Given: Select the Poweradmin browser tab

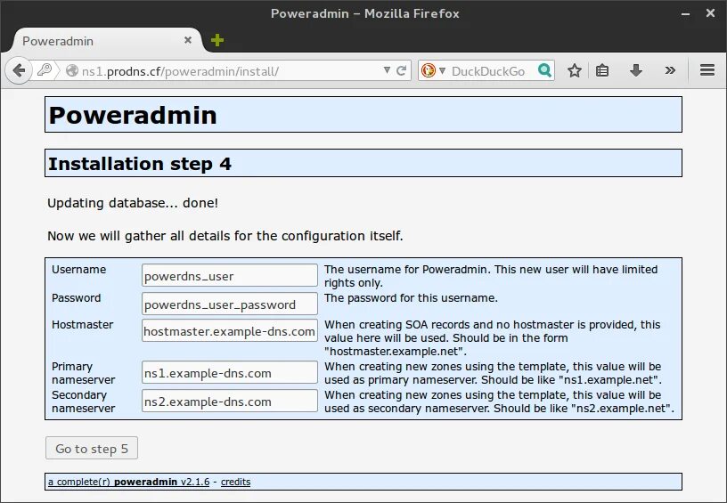Looking at the screenshot, I should click(x=107, y=41).
